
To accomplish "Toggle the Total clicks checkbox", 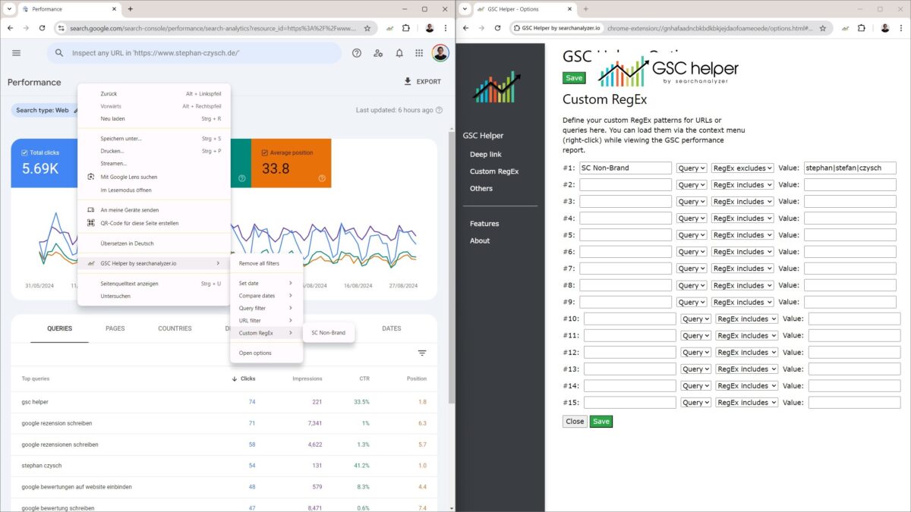I will tap(25, 152).
